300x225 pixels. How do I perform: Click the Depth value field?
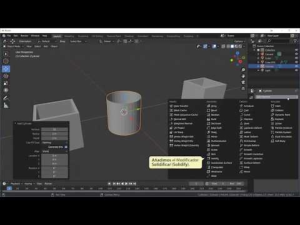click(x=55, y=138)
